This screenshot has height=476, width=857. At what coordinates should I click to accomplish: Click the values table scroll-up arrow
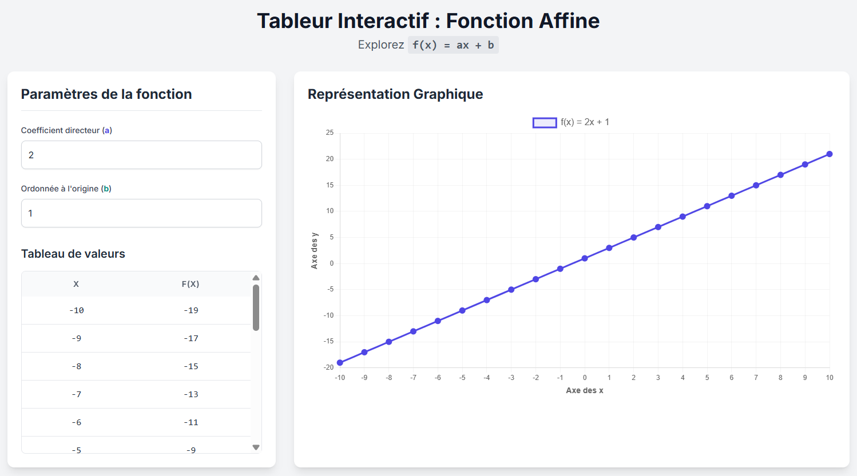(256, 278)
